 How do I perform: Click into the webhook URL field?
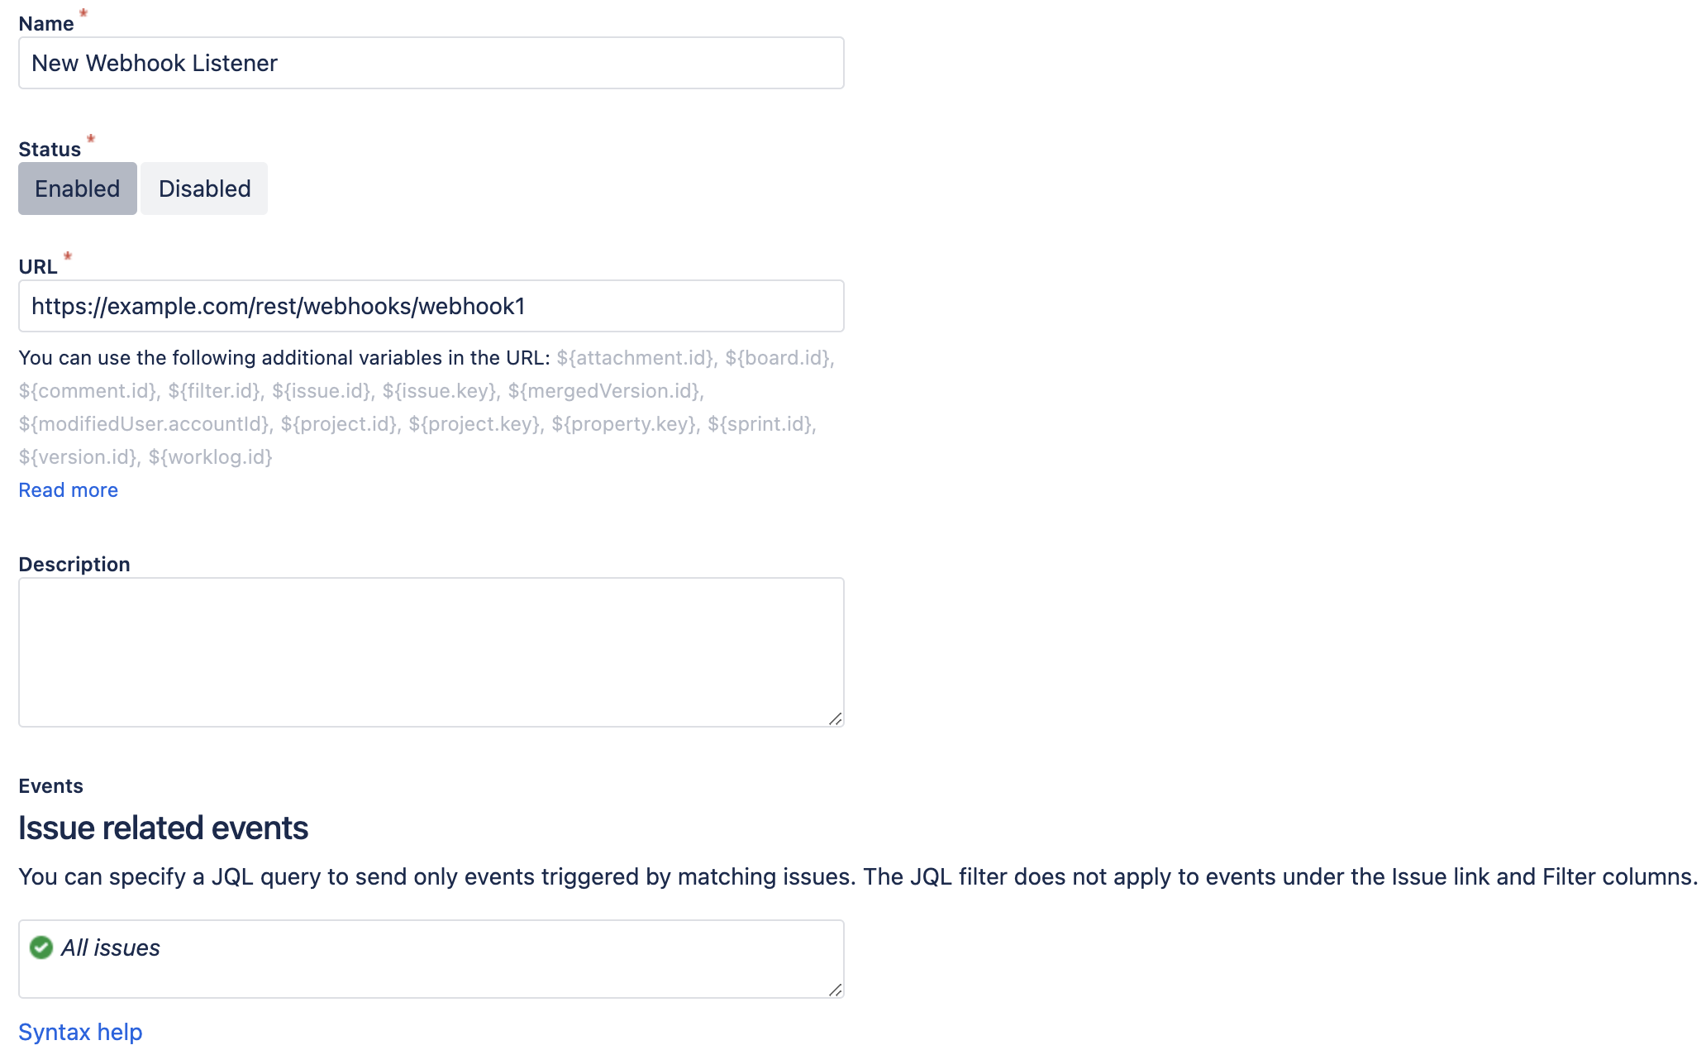[x=431, y=306]
